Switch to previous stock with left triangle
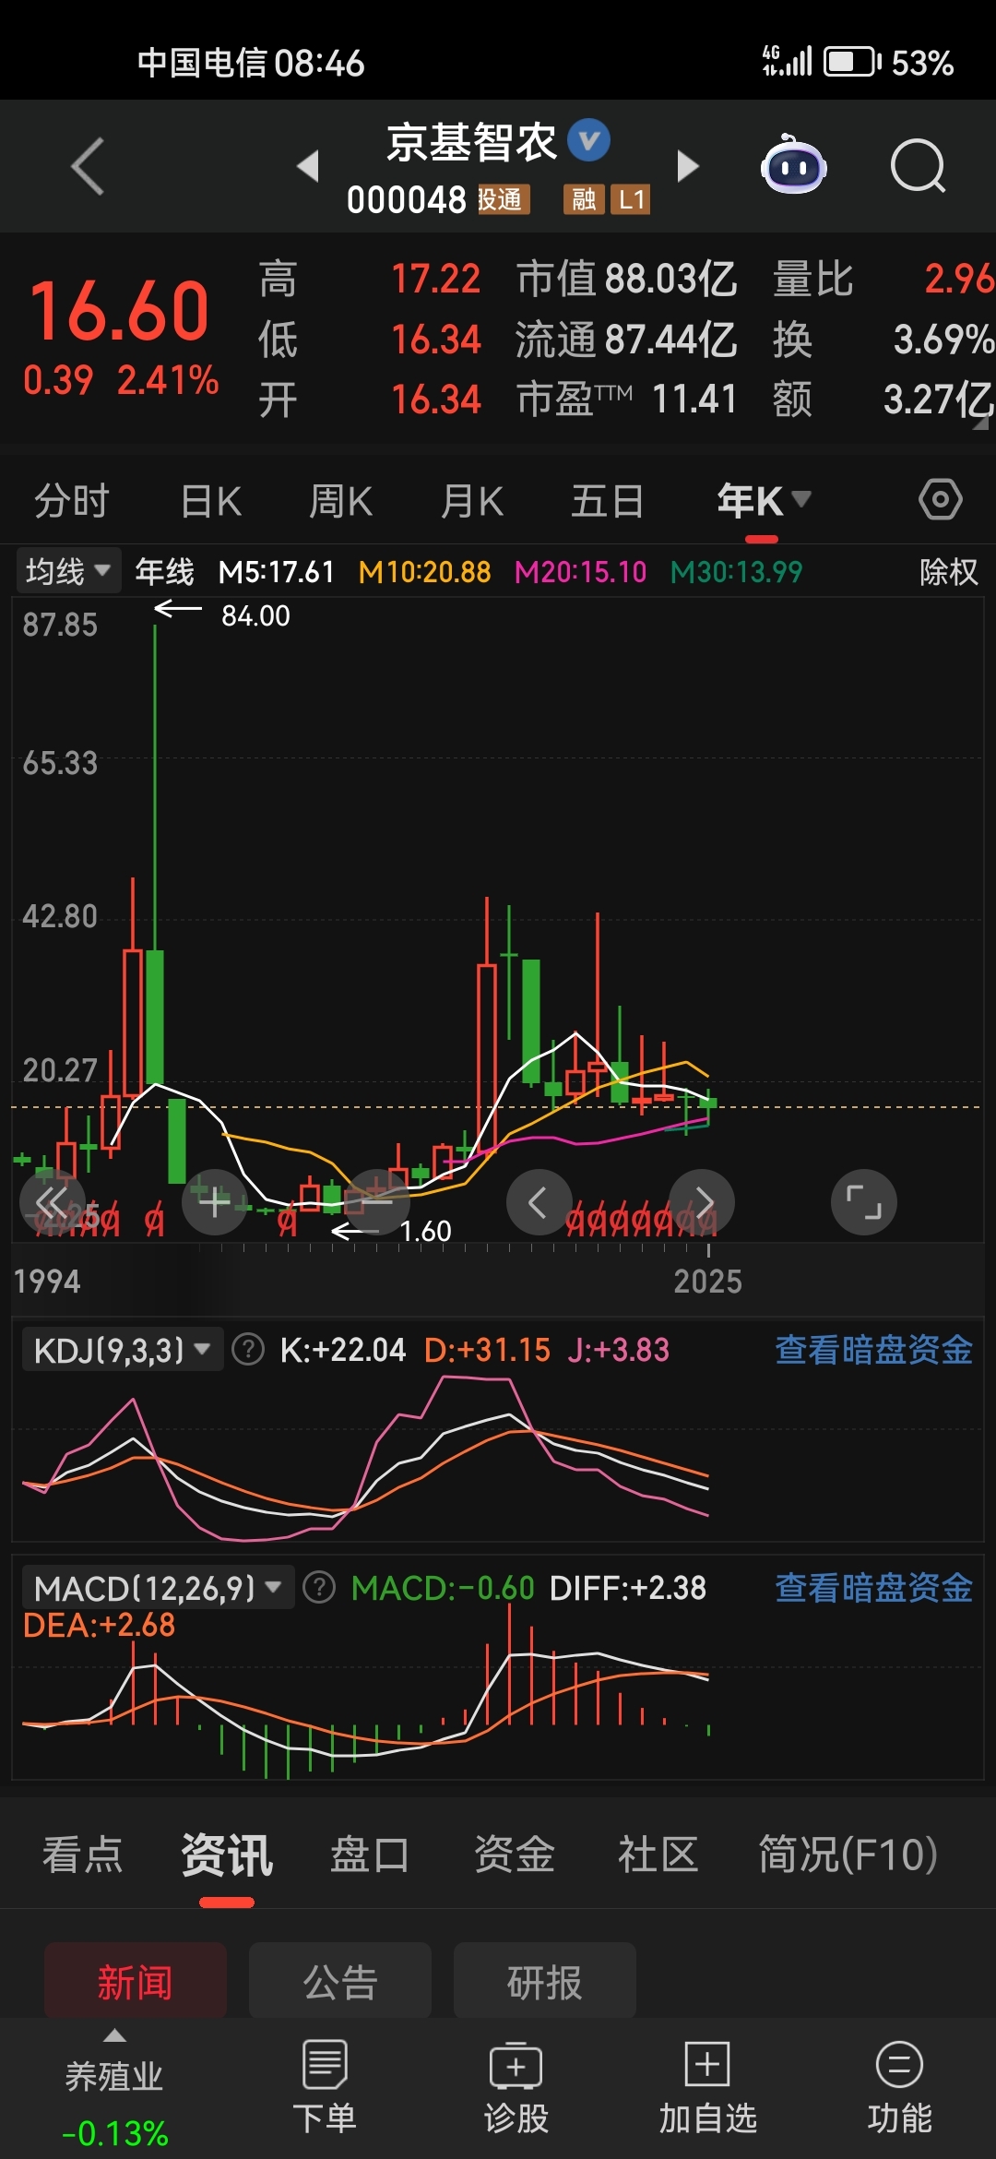Image resolution: width=996 pixels, height=2159 pixels. (309, 166)
